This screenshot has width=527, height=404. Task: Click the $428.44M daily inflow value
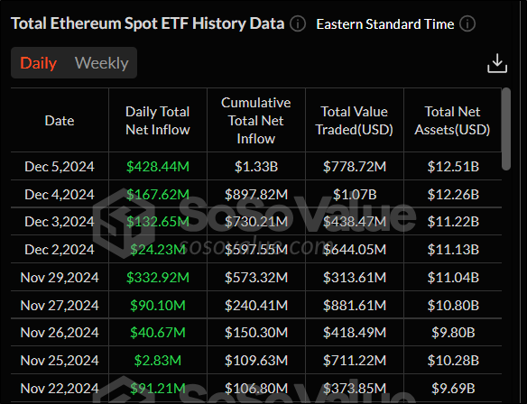[158, 167]
